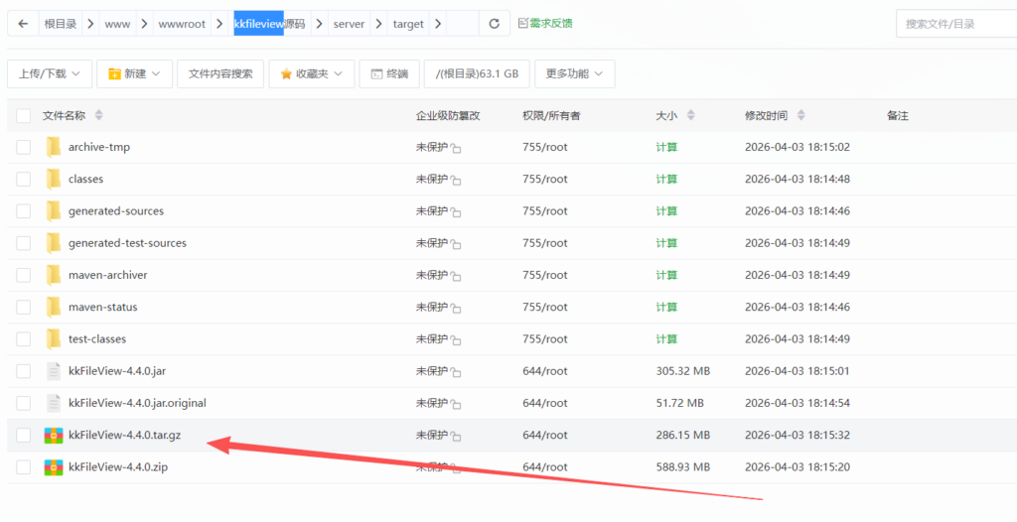Click the lock icon in the maven-archiver row
The width and height of the screenshot is (1017, 522).
456,276
